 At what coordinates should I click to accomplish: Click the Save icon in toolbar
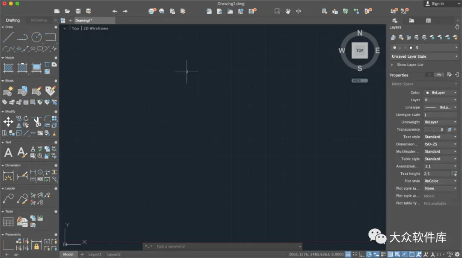tap(78, 11)
